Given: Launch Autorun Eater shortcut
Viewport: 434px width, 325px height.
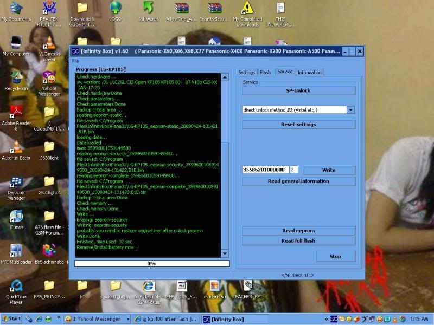Looking at the screenshot, I should (x=16, y=150).
